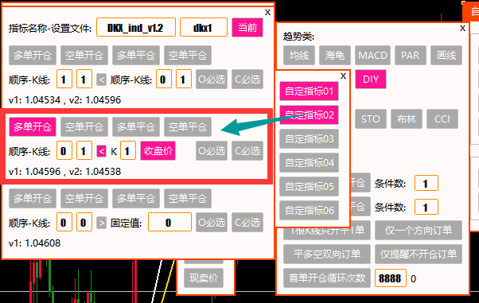Click first 顺序-K线 field in third row
The height and width of the screenshot is (303, 479).
coord(64,223)
